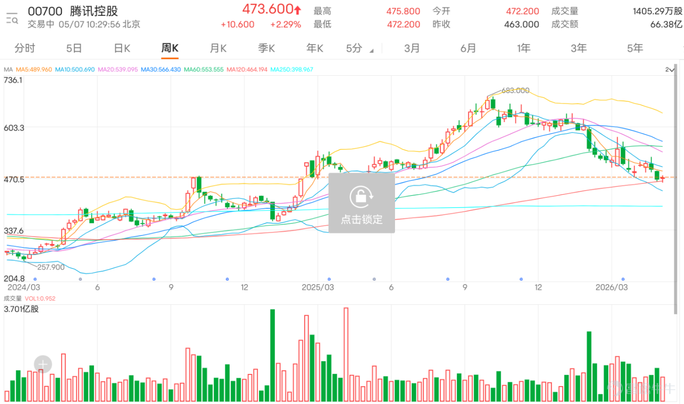
Task: Click the 成交额 value 66.38亿
Action: coord(666,24)
